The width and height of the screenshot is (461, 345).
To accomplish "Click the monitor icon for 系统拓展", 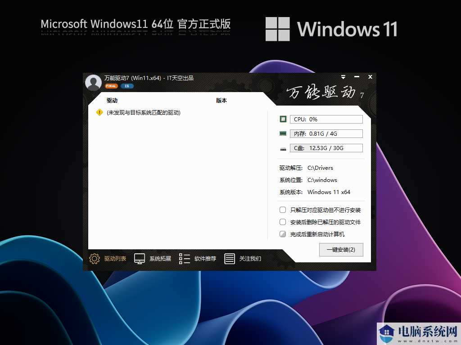I will [140, 258].
